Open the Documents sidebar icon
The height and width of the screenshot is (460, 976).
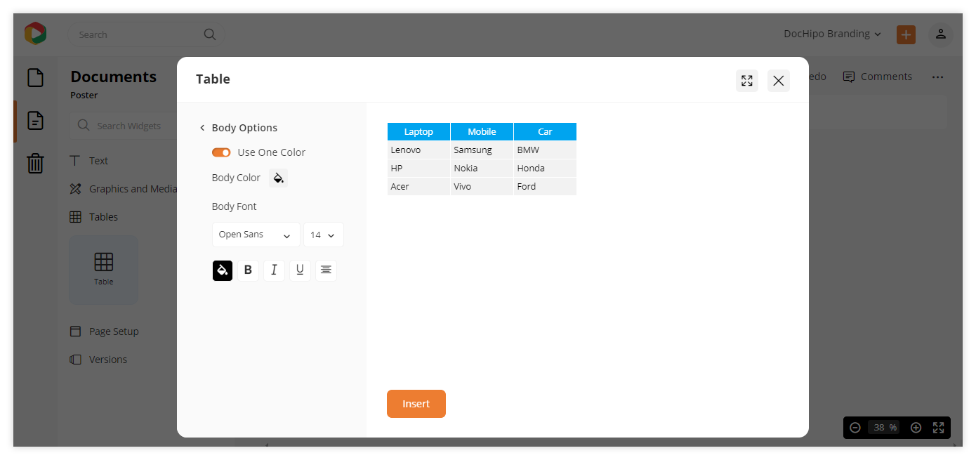click(35, 120)
